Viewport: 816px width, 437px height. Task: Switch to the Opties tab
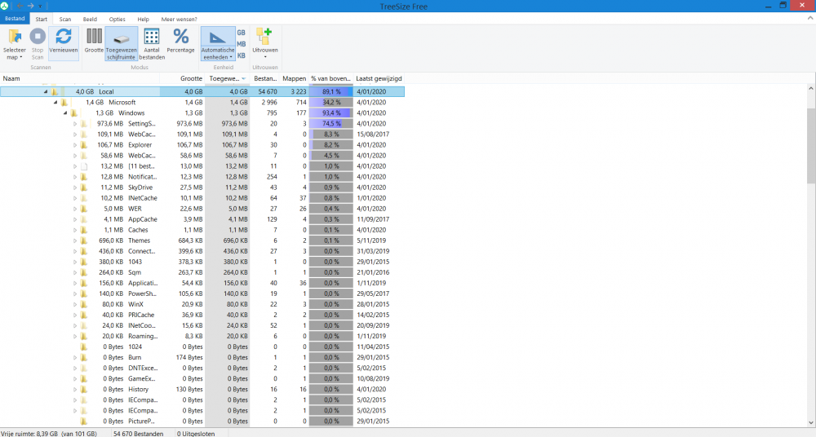click(118, 19)
